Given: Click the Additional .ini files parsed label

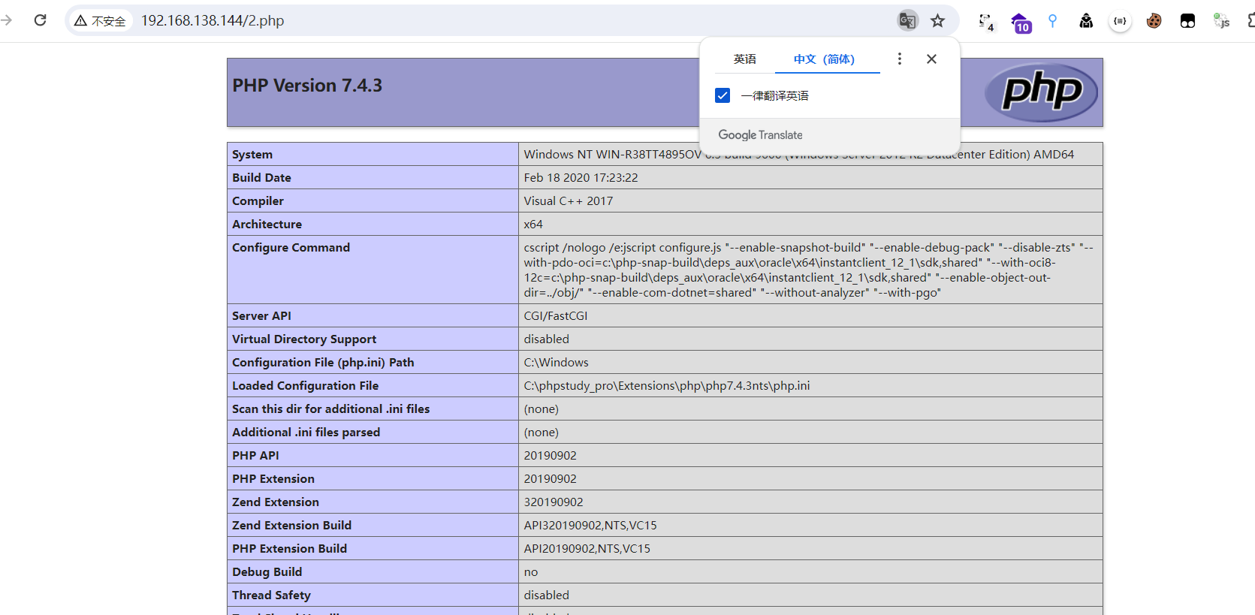Looking at the screenshot, I should (306, 433).
